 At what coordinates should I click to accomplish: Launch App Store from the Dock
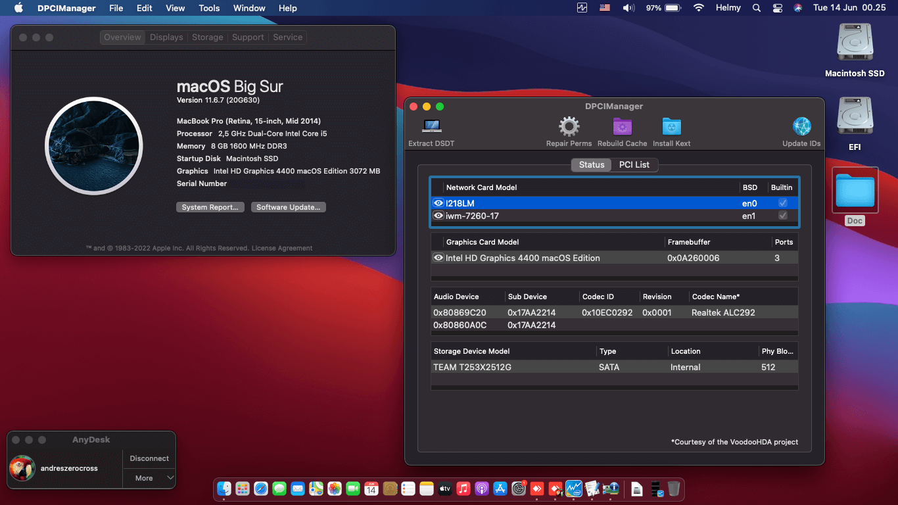point(500,489)
